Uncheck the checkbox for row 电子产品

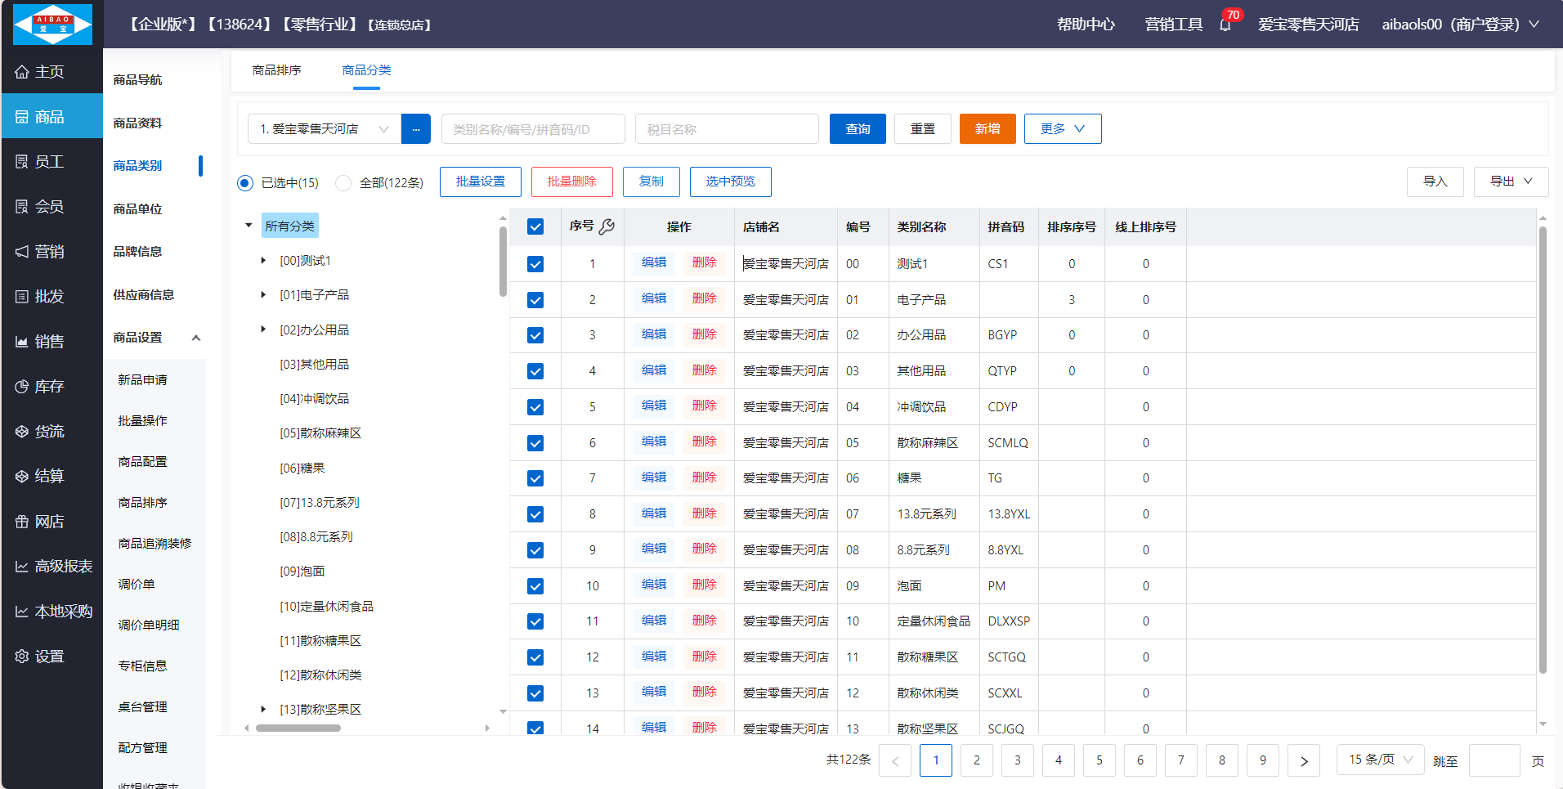pyautogui.click(x=535, y=300)
